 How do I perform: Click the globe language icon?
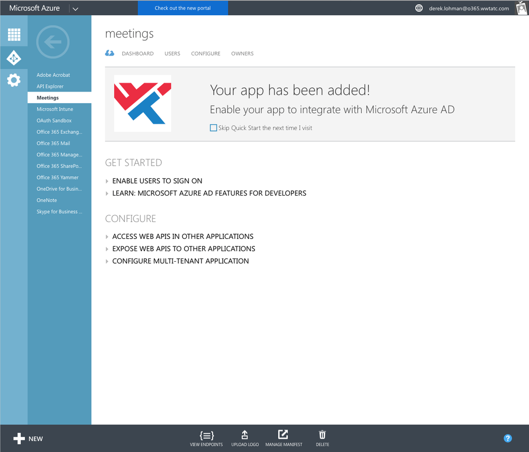[418, 8]
